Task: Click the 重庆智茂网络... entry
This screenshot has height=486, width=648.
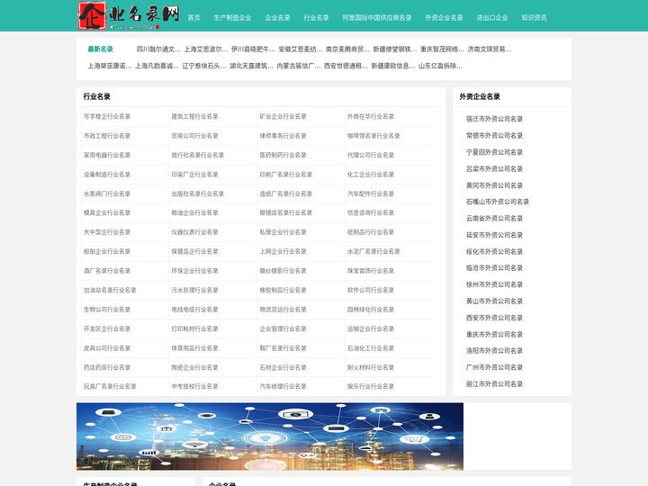Action: click(x=442, y=49)
